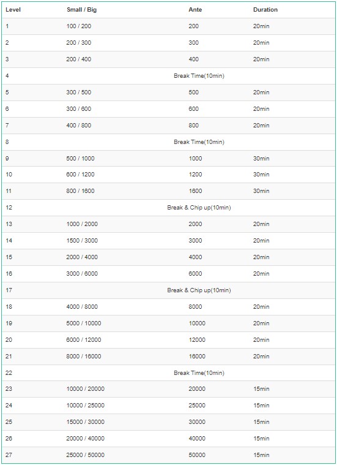This screenshot has width=337, height=465.
Task: Select the 100 / 200 blinds cell
Action: point(79,26)
